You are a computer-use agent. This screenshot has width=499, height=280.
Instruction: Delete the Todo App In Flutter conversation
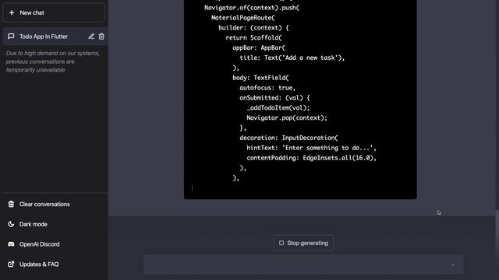pos(101,37)
